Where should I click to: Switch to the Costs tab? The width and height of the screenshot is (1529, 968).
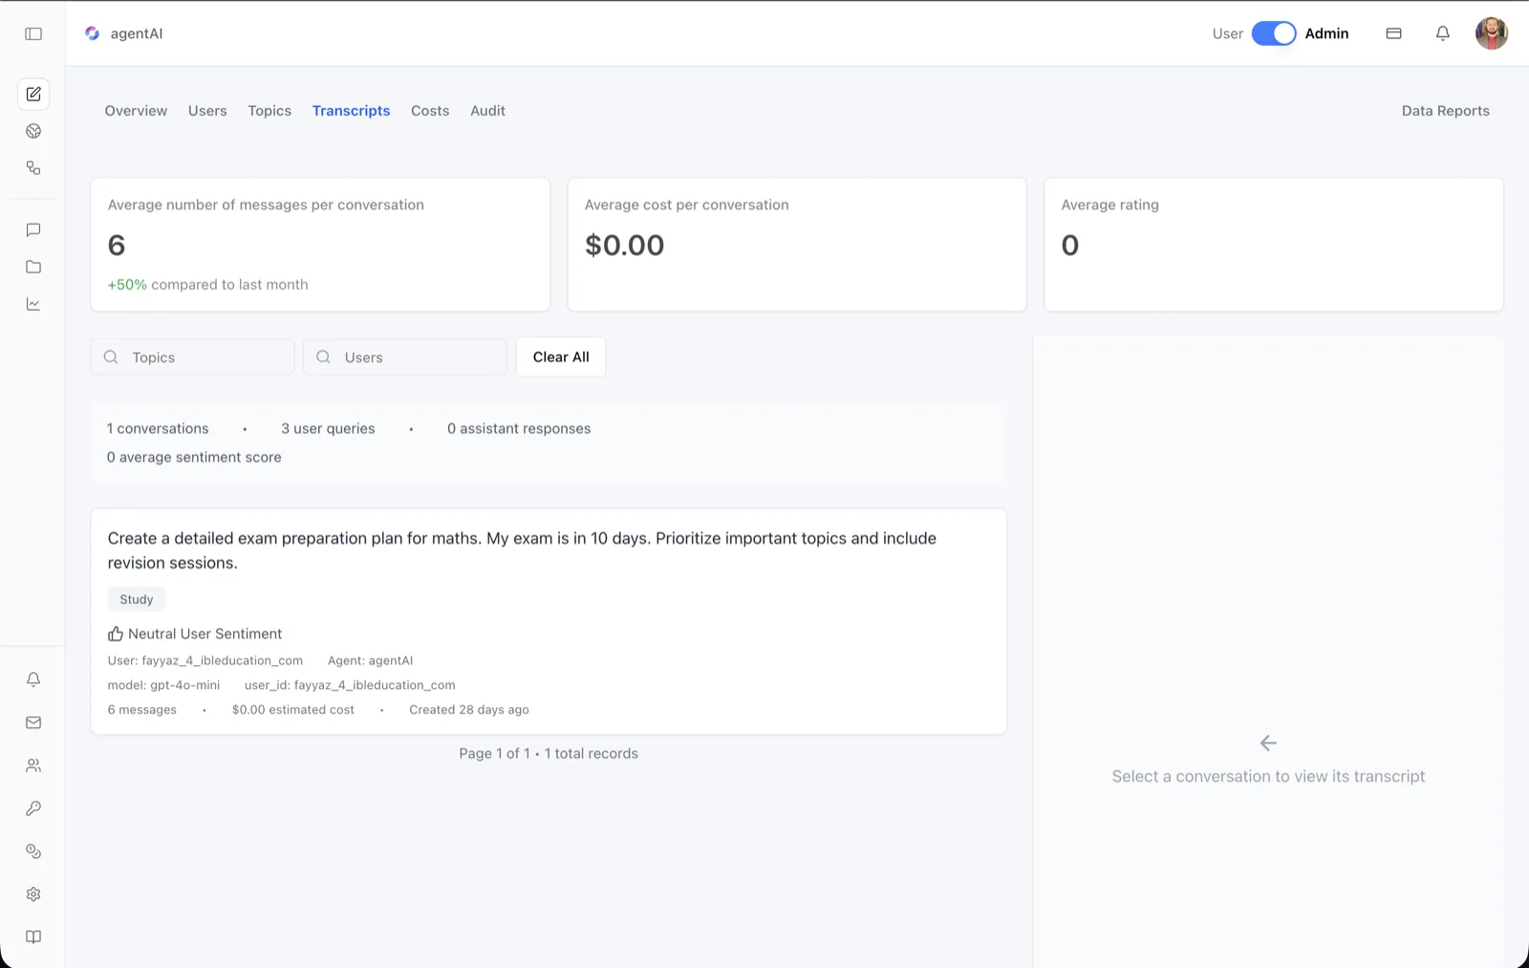pos(430,111)
